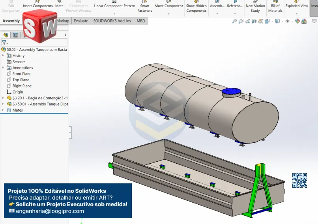Click the Origin icon in feature tree

(9, 92)
